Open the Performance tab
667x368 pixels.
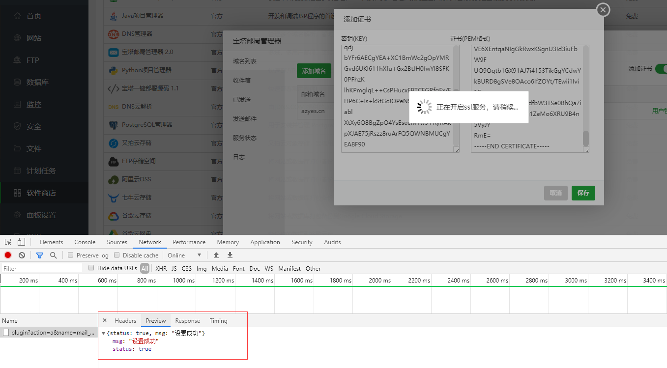point(189,242)
